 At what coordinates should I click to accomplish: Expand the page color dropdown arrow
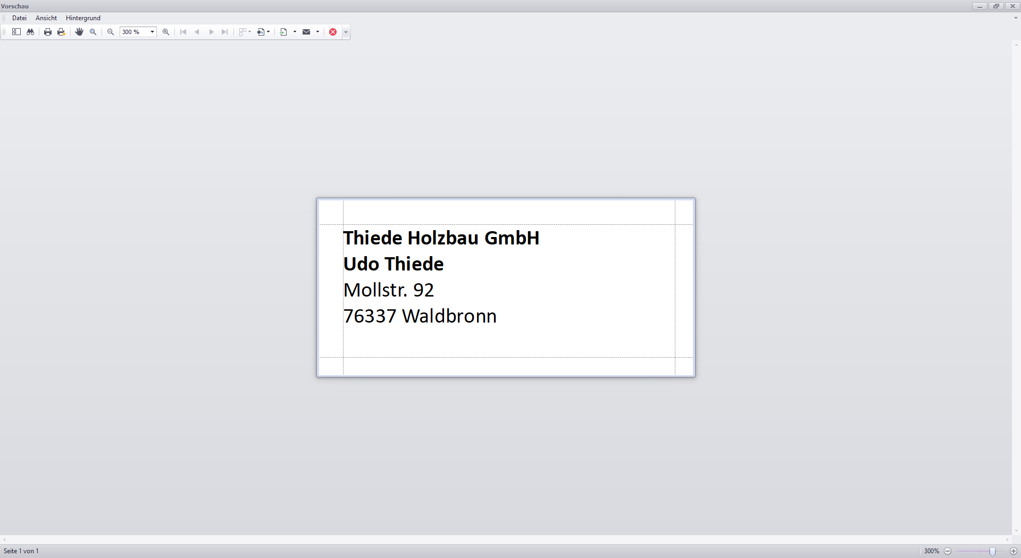[x=268, y=32]
